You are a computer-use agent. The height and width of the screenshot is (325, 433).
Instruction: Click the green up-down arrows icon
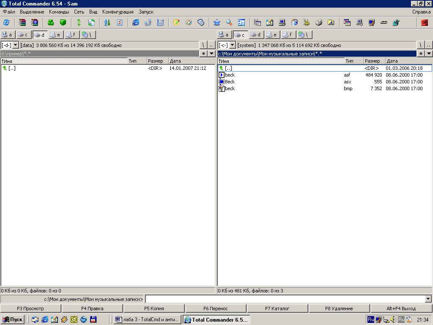[x=79, y=23]
